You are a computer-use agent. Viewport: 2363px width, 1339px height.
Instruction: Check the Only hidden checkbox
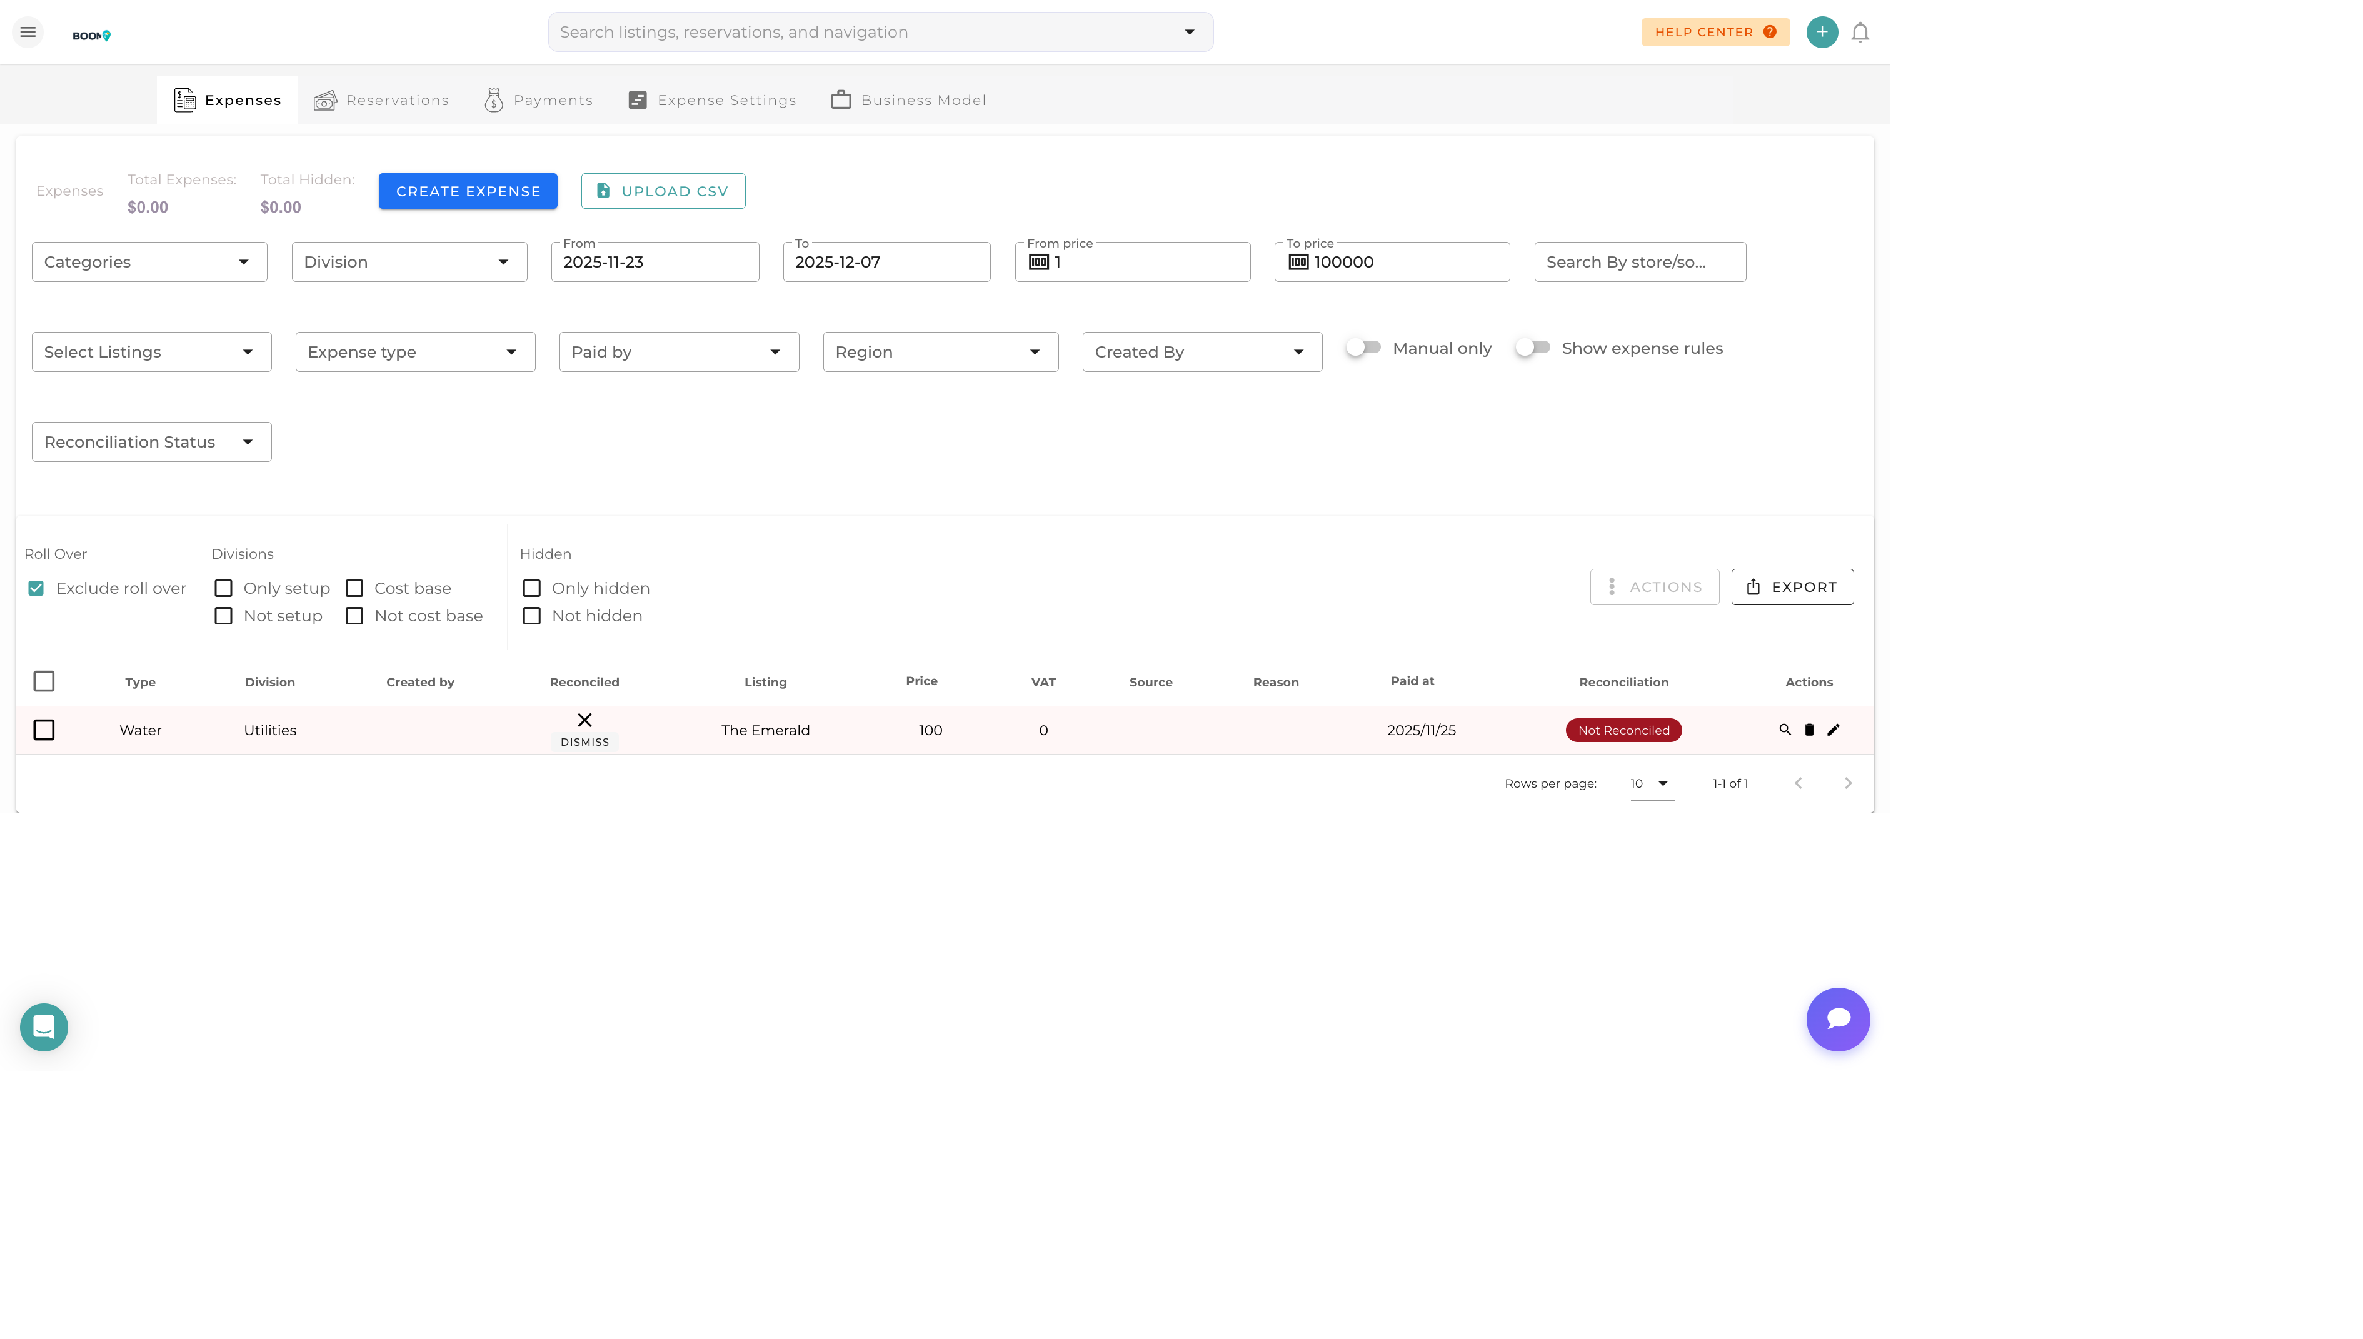(531, 588)
